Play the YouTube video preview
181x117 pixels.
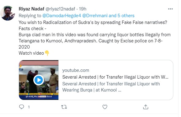(39, 80)
